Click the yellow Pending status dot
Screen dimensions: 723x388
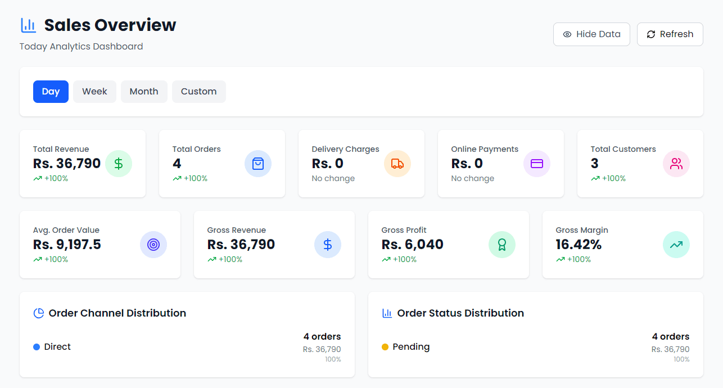click(385, 347)
